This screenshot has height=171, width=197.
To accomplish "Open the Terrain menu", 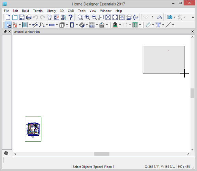I will point(38,11).
